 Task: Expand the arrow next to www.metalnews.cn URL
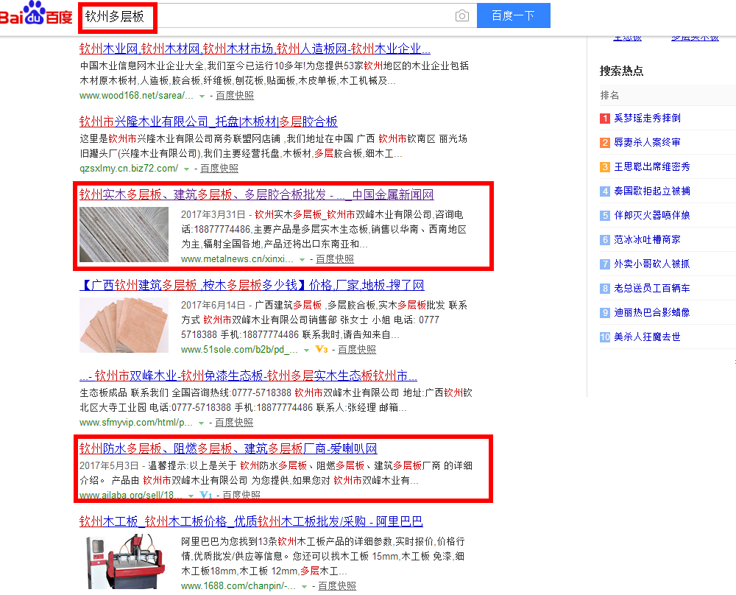pos(302,259)
